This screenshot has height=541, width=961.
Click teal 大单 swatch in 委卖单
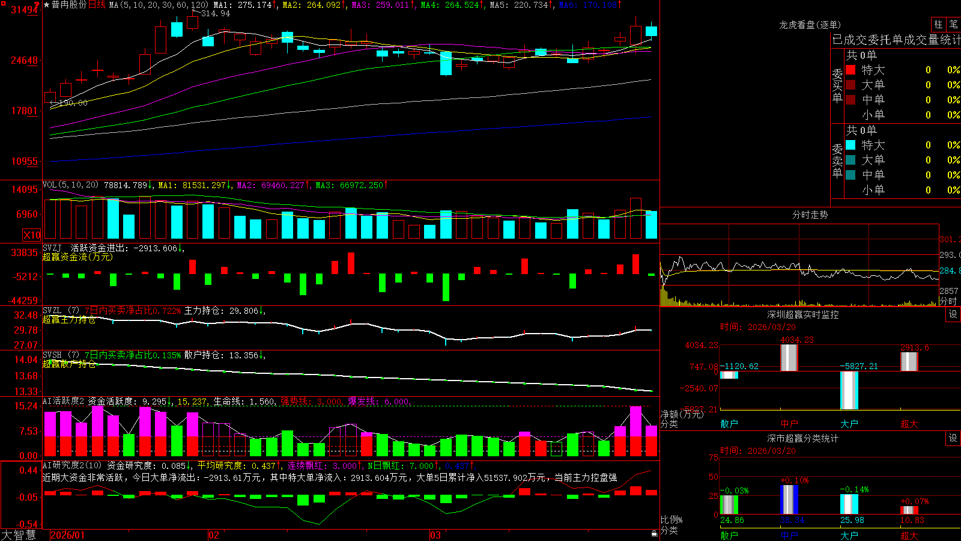click(850, 160)
